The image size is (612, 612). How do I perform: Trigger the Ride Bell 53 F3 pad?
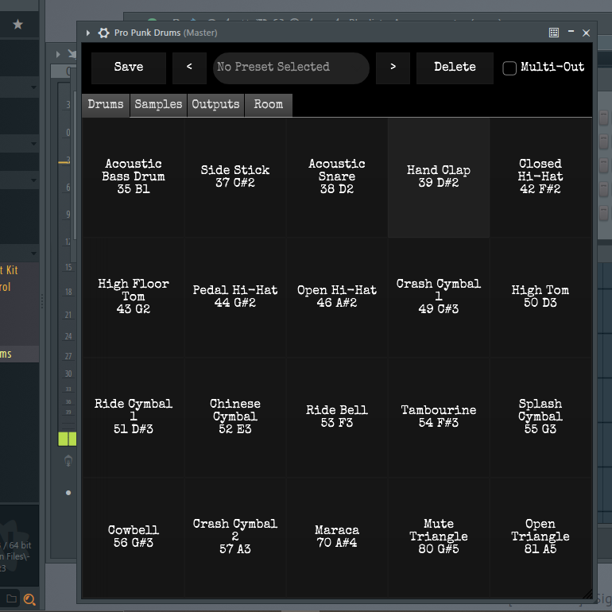(x=337, y=416)
